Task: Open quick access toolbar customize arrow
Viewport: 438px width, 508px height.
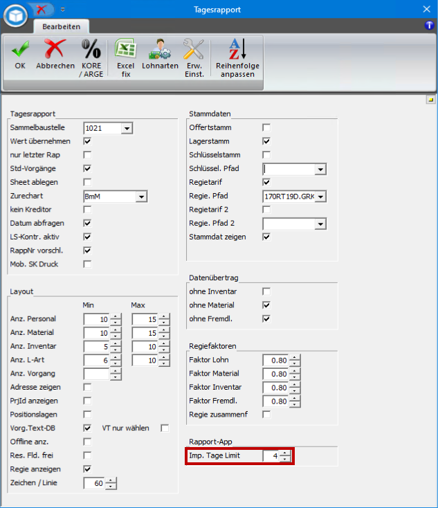Action: coord(63,10)
